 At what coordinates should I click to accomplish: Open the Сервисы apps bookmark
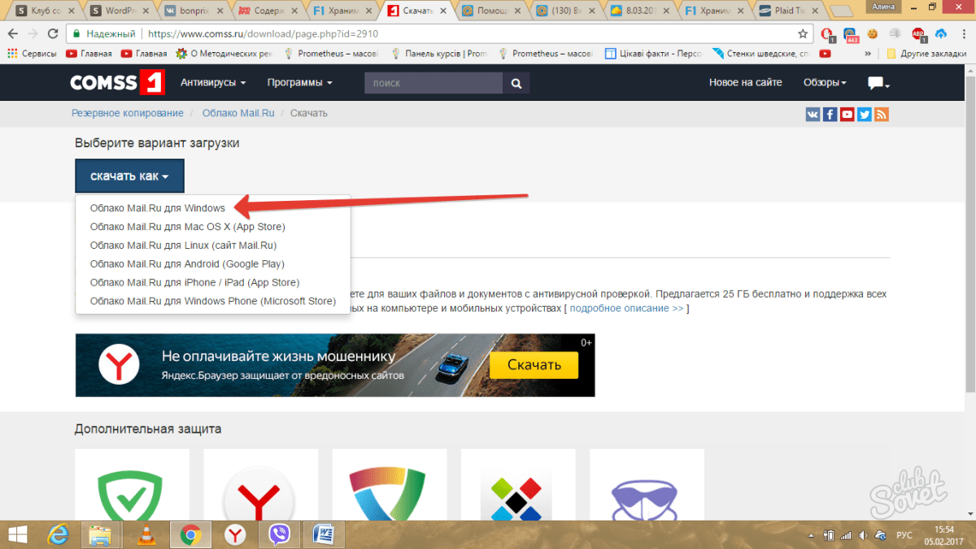coord(32,54)
